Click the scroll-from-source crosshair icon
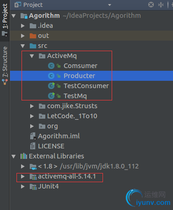 pos(151,5)
